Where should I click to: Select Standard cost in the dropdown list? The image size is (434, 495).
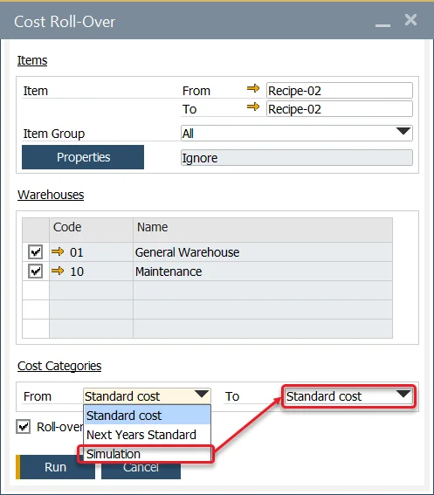(x=148, y=416)
